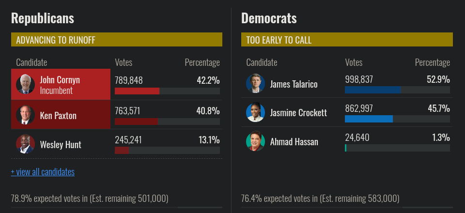Click Ken Paxton's portrait photo

(25, 115)
